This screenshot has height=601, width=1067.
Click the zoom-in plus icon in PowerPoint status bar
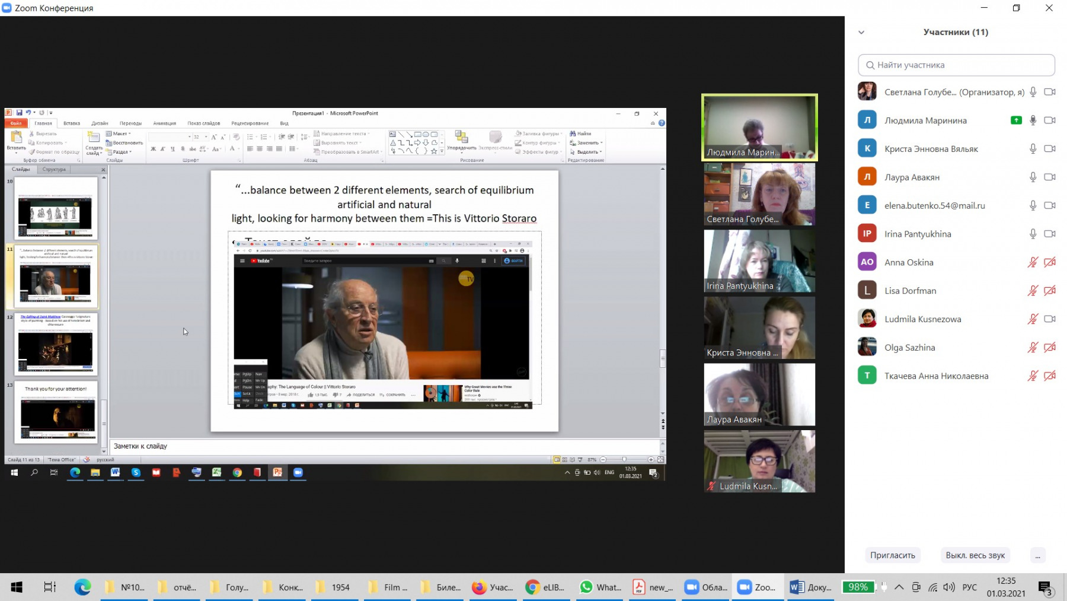pyautogui.click(x=651, y=460)
